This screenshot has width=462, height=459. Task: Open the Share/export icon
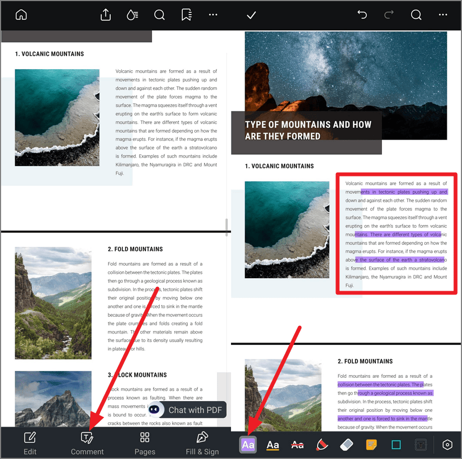tap(105, 15)
